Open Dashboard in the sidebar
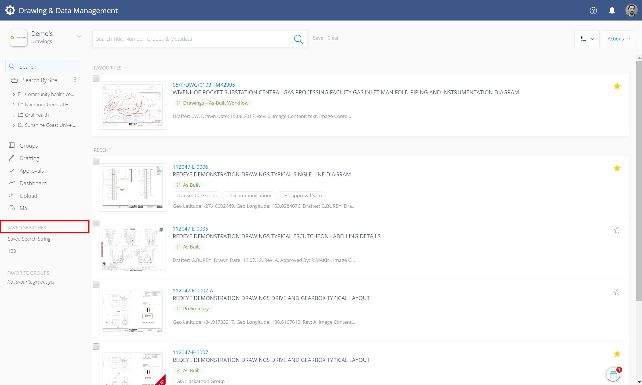Screen dimensions: 642x385 click(x=33, y=183)
